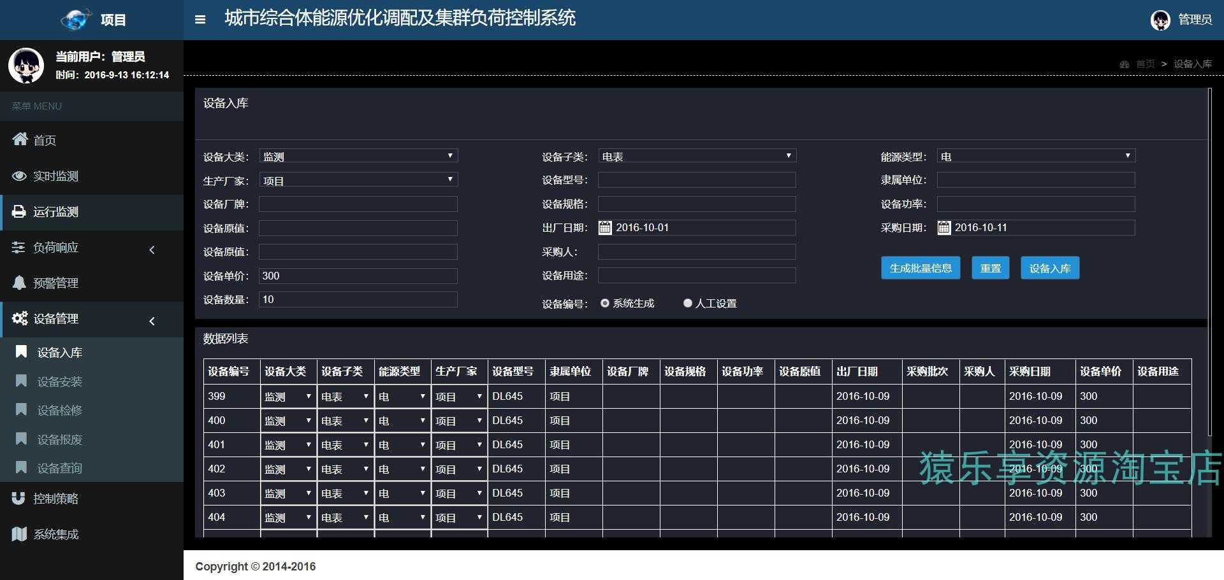Select the 系统生成 radio option
This screenshot has height=580, width=1224.
coord(604,303)
